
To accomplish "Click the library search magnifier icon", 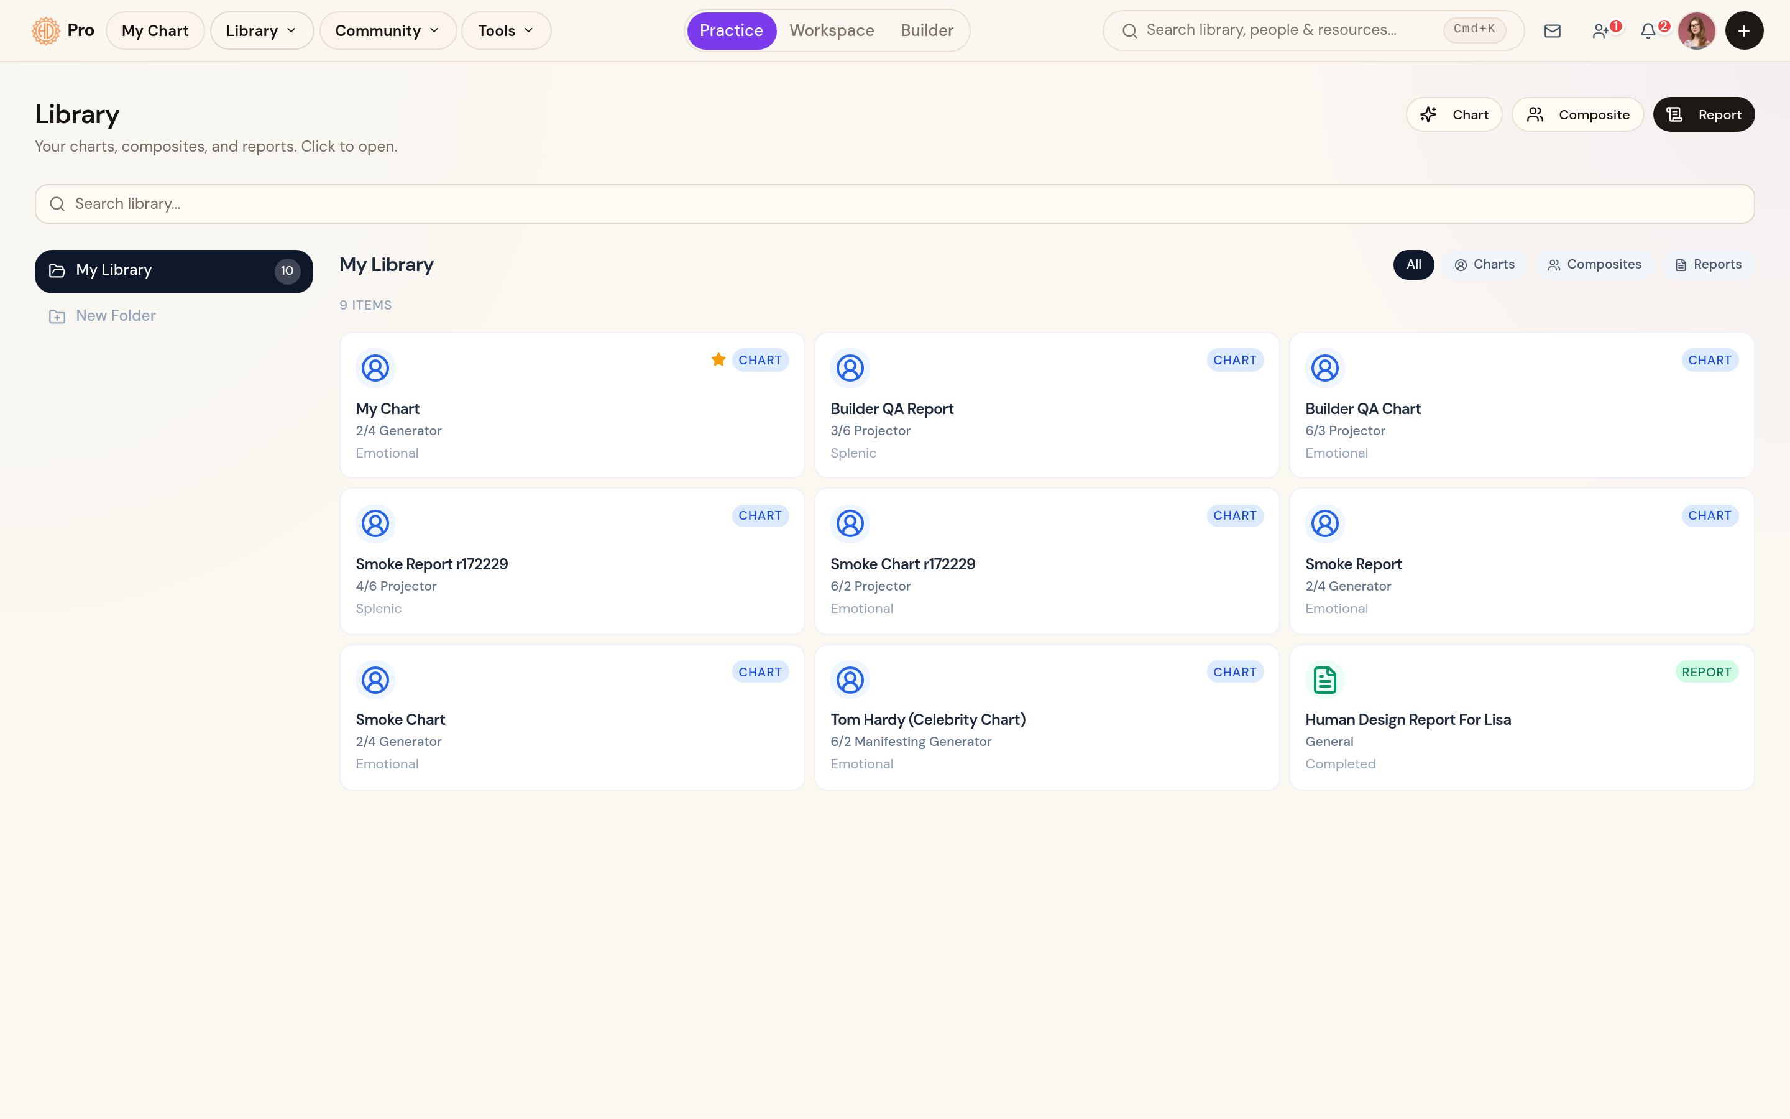I will click(x=57, y=203).
